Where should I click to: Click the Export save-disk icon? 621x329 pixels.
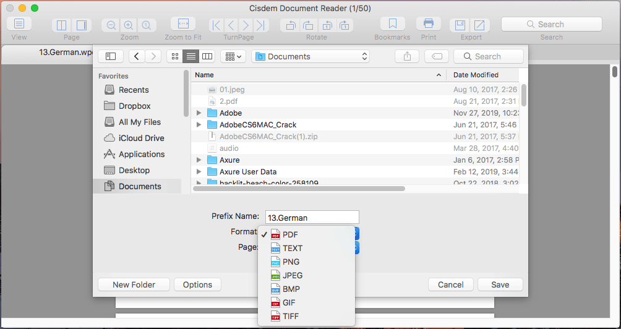coord(460,25)
